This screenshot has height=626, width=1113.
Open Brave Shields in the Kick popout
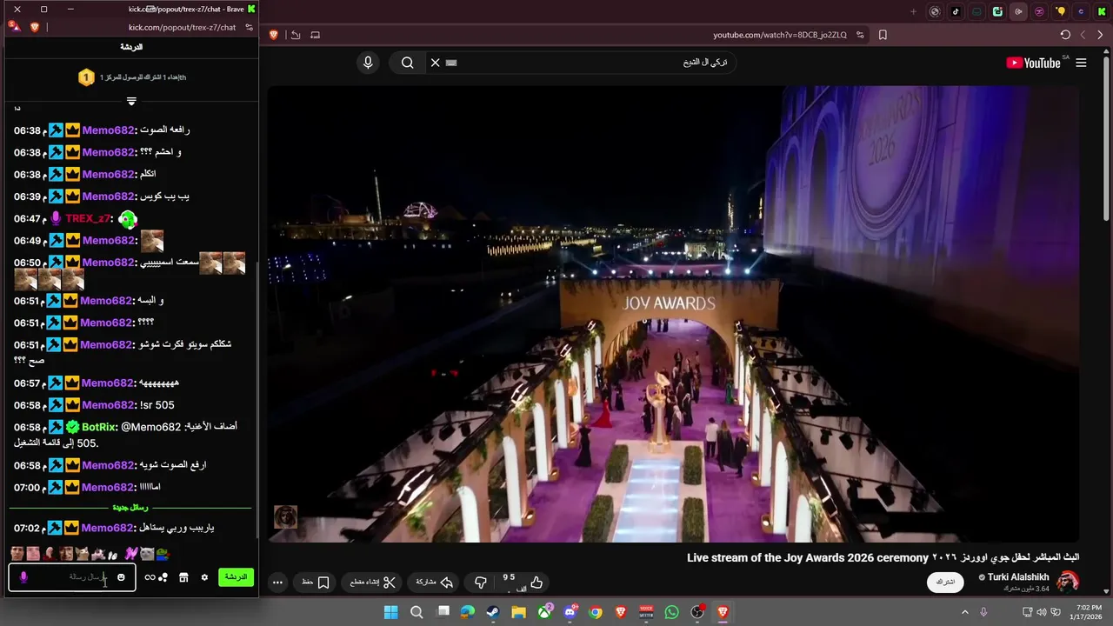point(35,27)
